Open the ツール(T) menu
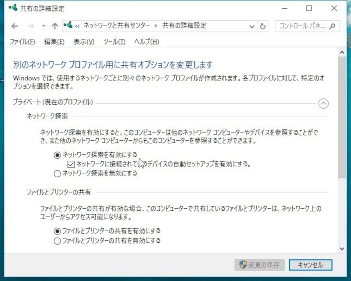 click(114, 42)
